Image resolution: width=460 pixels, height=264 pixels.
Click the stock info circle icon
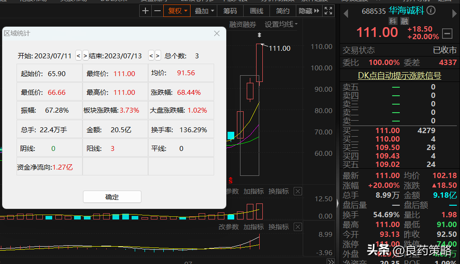(x=431, y=11)
